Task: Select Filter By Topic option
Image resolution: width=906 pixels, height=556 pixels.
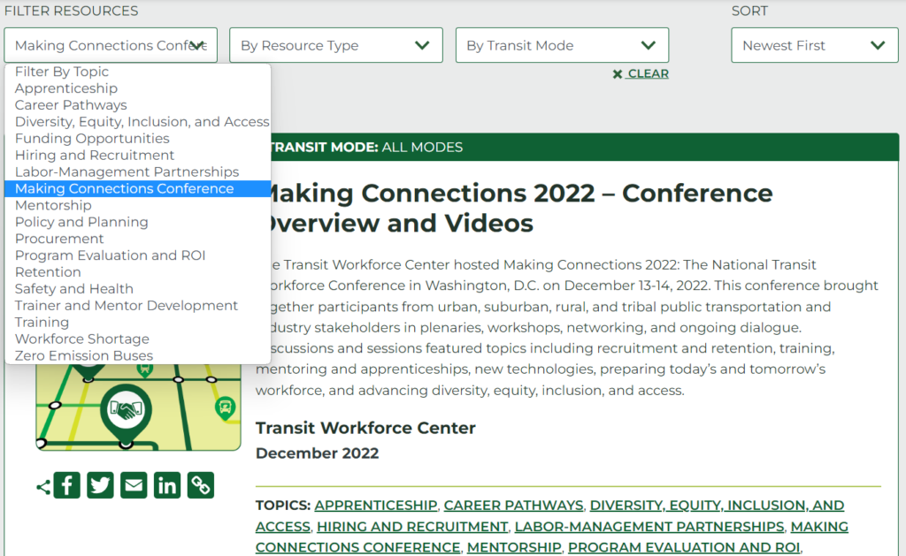Action: pos(137,72)
